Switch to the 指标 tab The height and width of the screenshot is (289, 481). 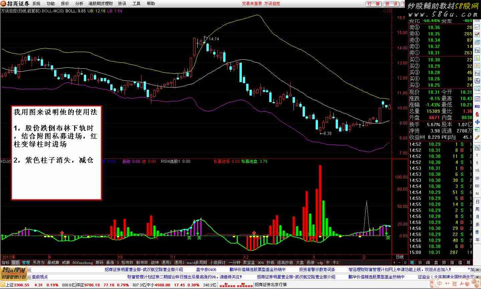click(x=5, y=263)
